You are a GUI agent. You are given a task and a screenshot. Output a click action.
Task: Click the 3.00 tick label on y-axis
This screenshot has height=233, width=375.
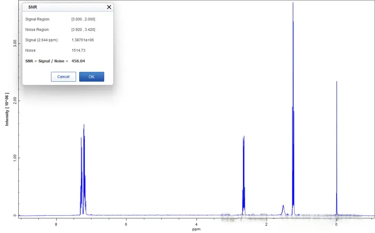pos(15,43)
